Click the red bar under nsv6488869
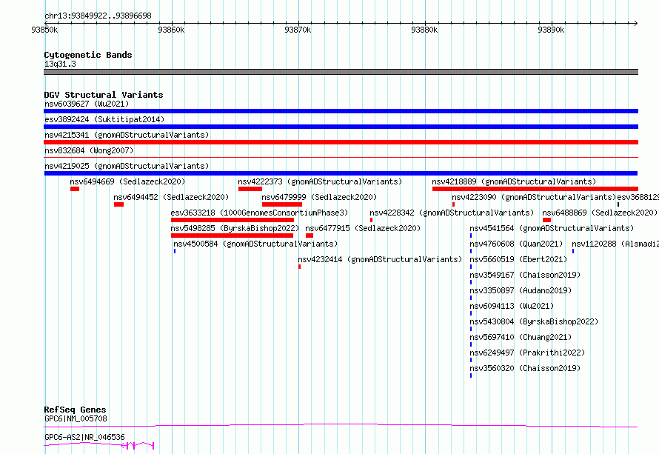Screen dimensions: 659x454 pyautogui.click(x=546, y=220)
